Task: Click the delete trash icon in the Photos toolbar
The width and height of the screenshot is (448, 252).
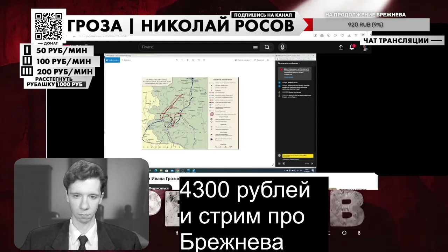Action: tap(188, 60)
